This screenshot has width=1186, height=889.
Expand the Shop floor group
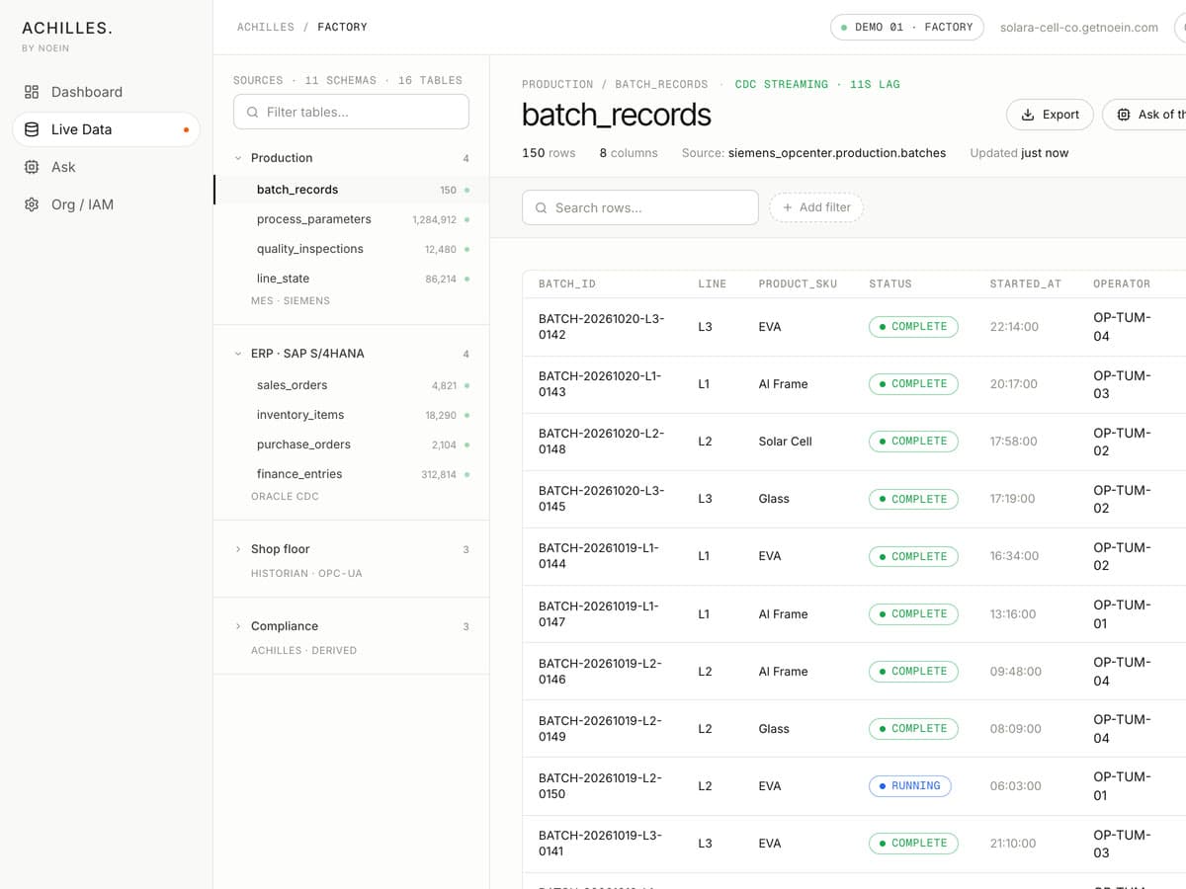238,549
